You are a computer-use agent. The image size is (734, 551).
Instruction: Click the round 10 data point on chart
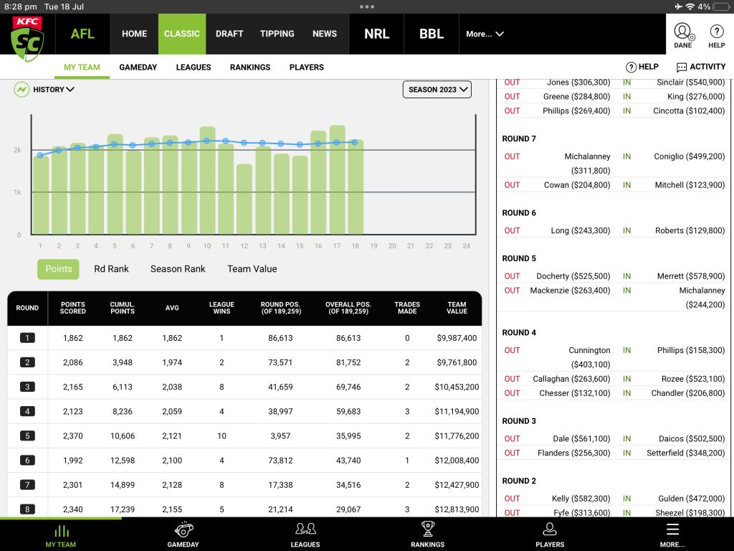pos(207,141)
